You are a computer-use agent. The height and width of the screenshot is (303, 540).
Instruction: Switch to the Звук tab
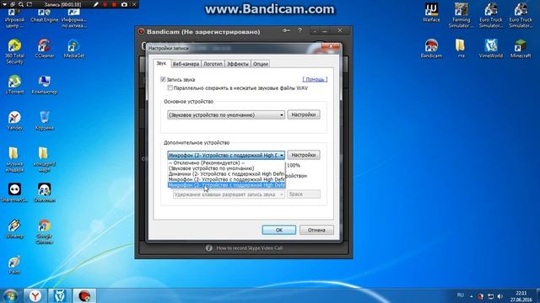click(161, 63)
